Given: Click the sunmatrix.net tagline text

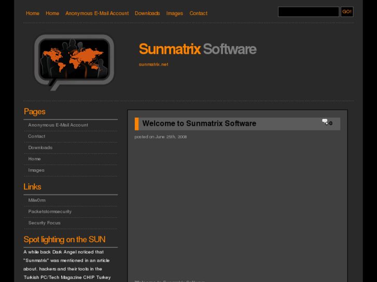Looking at the screenshot, I should click(x=153, y=64).
